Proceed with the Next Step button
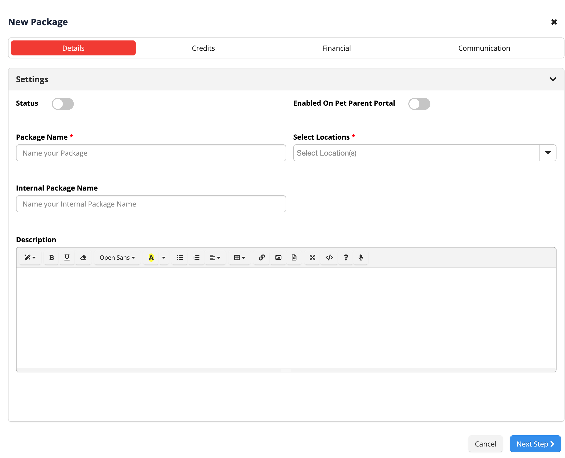 point(535,444)
